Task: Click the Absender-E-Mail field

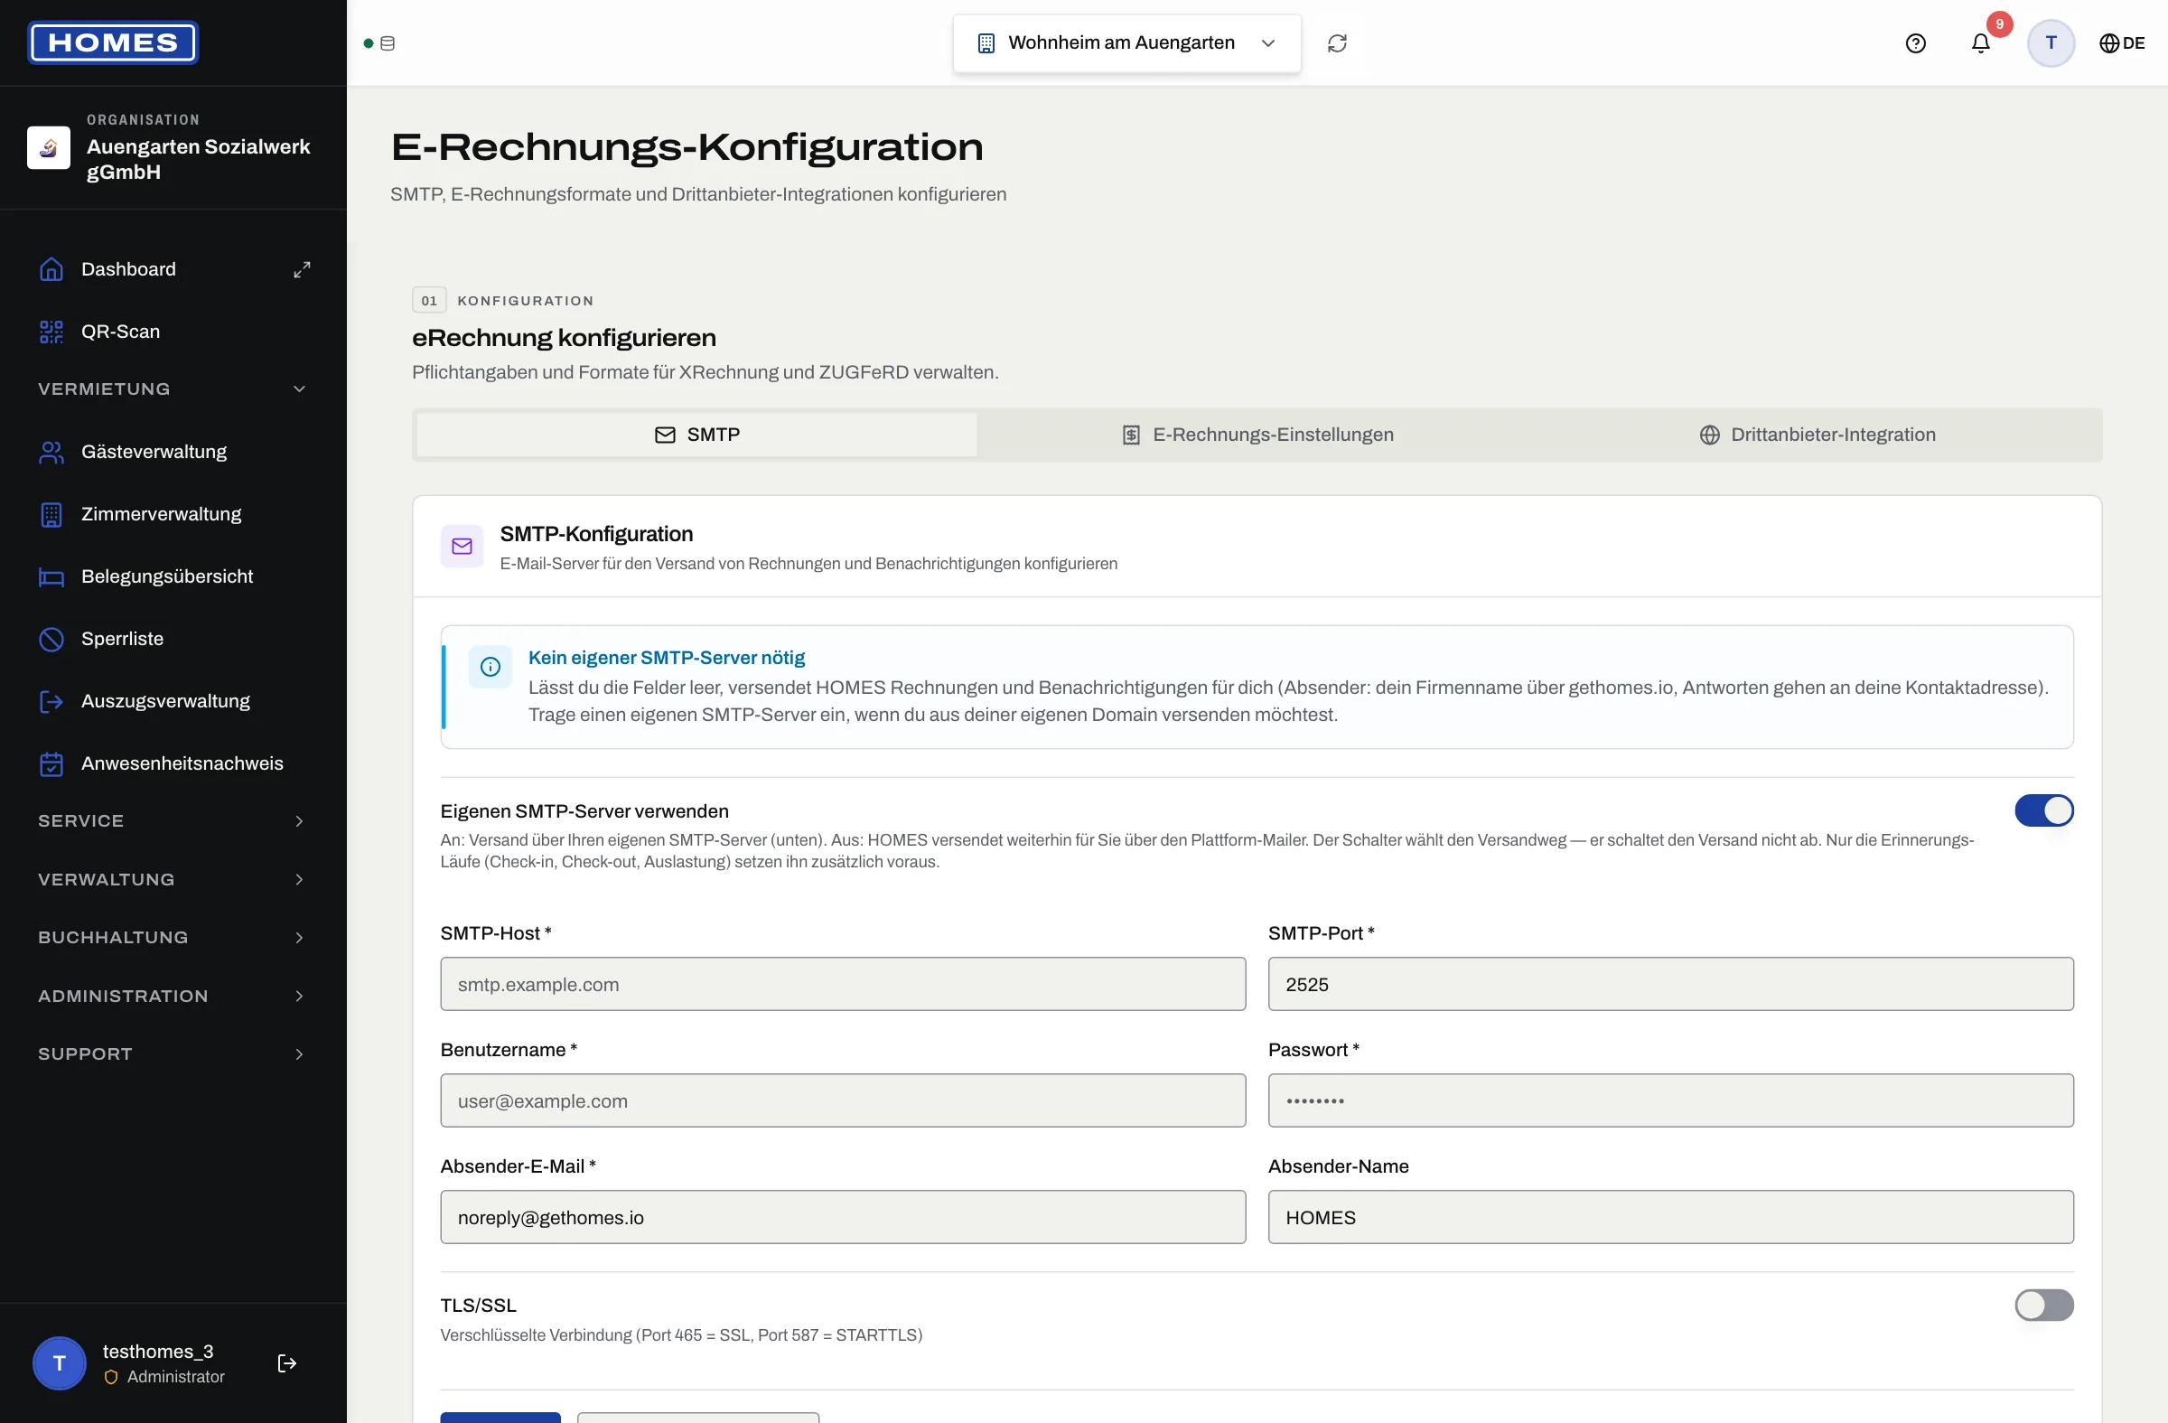Action: click(843, 1217)
